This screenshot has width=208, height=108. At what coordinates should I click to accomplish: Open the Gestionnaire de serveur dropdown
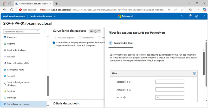pos(43,16)
